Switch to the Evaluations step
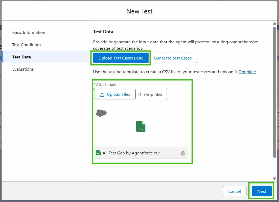279x202 pixels. coord(23,69)
